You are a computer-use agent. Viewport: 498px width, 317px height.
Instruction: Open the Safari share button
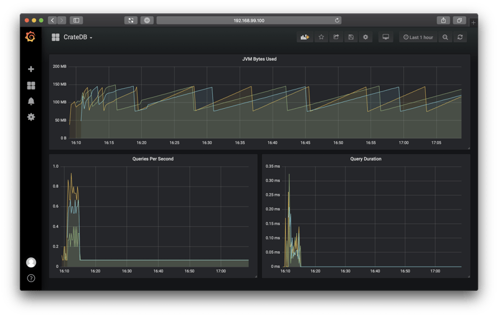[443, 21]
